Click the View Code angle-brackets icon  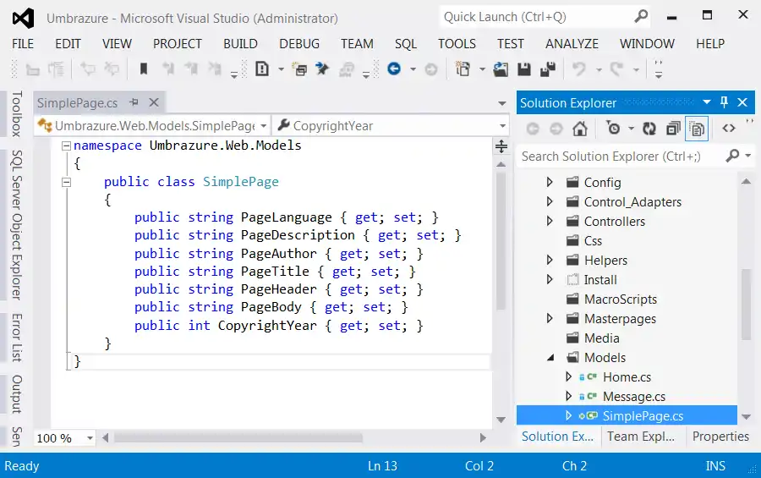729,129
